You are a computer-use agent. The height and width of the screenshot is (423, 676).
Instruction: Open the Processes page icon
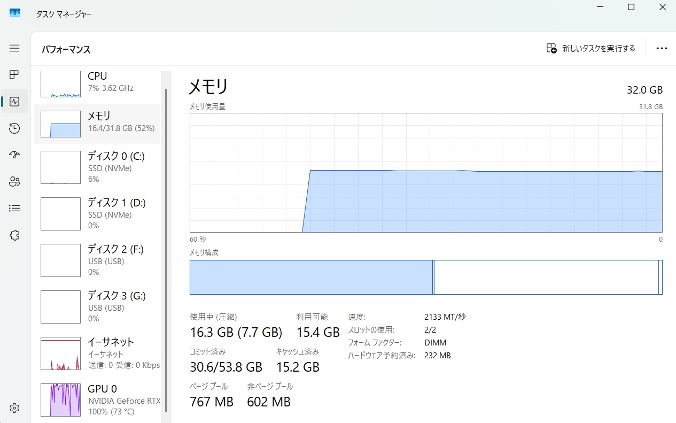click(14, 74)
